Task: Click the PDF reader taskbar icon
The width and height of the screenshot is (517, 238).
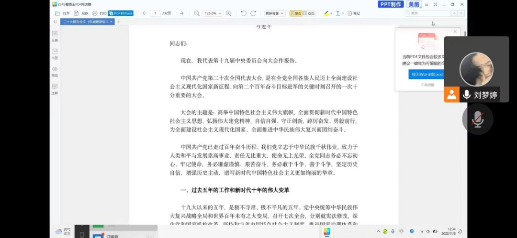Action: pos(327,232)
